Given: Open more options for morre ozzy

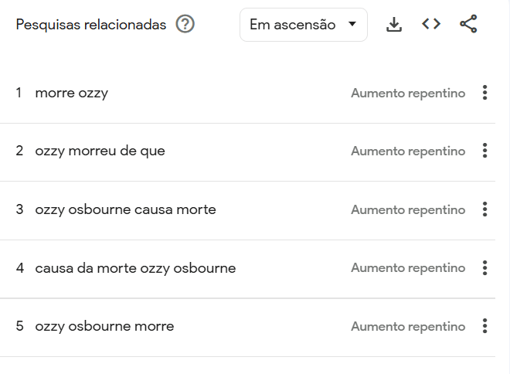Looking at the screenshot, I should pyautogui.click(x=484, y=93).
